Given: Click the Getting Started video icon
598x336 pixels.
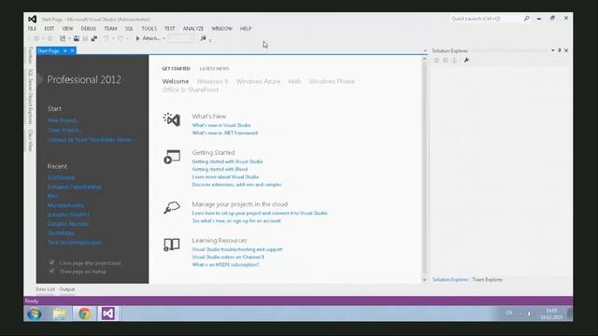Looking at the screenshot, I should click(x=172, y=157).
